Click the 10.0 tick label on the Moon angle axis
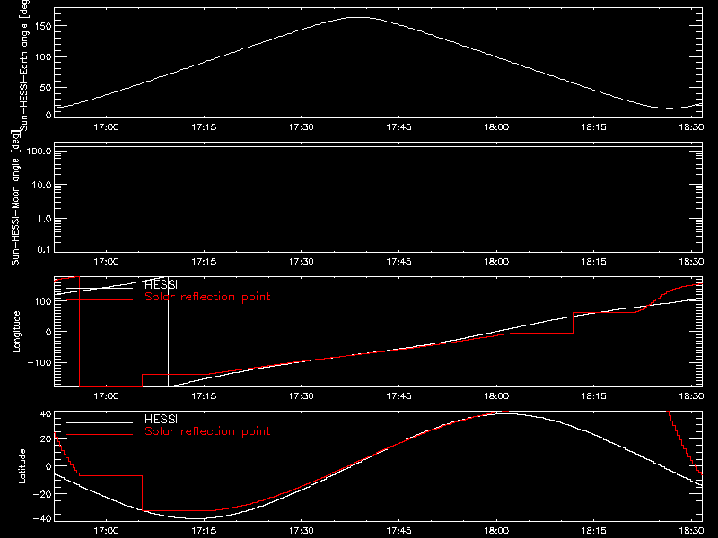This screenshot has width=718, height=538. coord(41,185)
